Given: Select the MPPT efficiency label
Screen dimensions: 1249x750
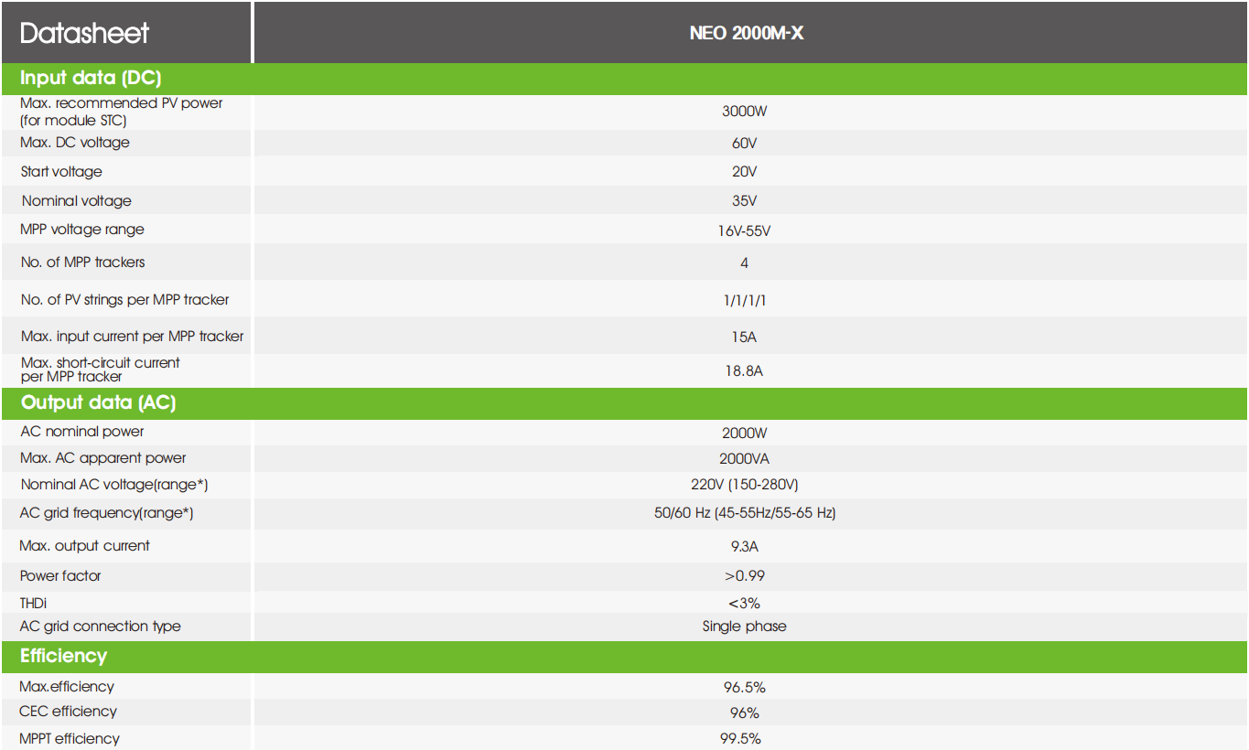Looking at the screenshot, I should pyautogui.click(x=70, y=739).
